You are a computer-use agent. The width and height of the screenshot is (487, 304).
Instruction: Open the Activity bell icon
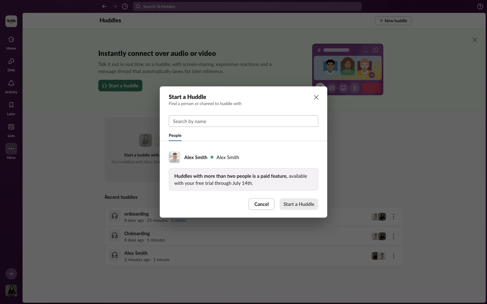pos(11,83)
